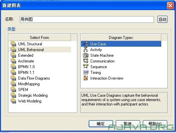Select the MindMapping label

(29, 84)
